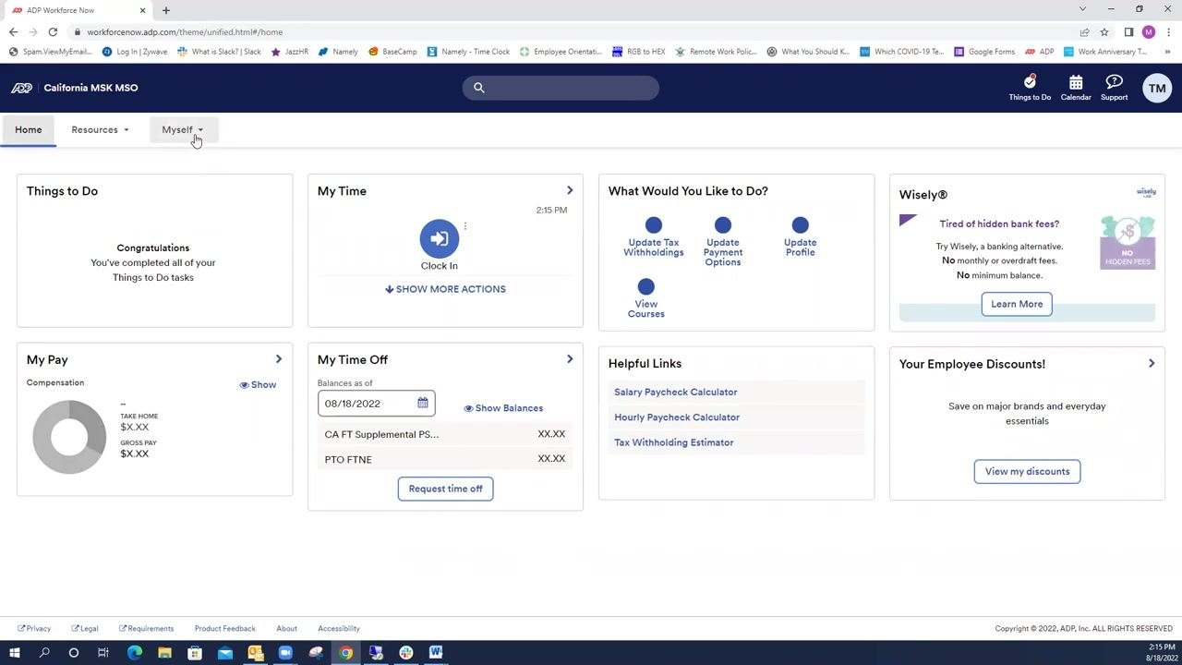Click Request time off button

(446, 489)
